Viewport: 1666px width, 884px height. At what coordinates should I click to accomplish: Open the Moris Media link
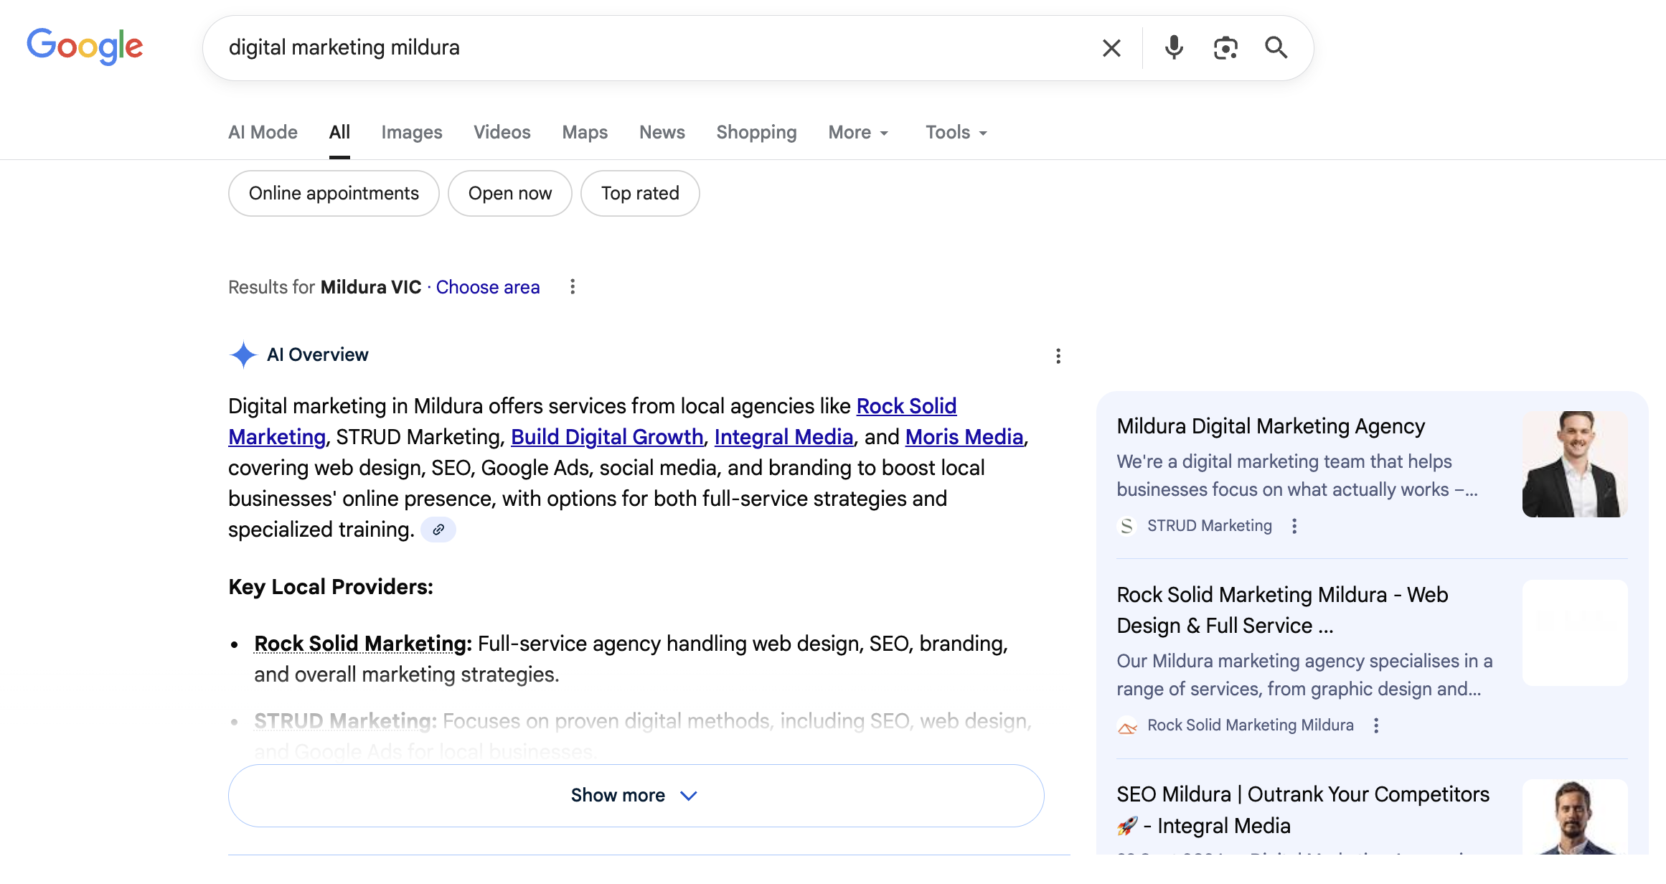tap(964, 437)
